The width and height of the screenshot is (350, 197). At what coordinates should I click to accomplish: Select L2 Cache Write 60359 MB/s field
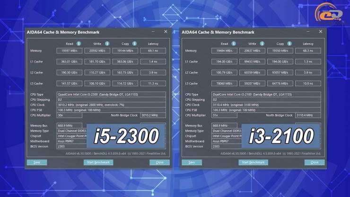[x=252, y=72]
